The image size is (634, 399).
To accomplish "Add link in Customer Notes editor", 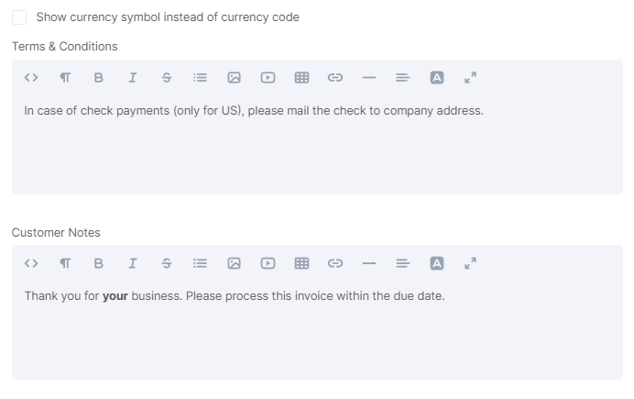I will click(x=335, y=263).
